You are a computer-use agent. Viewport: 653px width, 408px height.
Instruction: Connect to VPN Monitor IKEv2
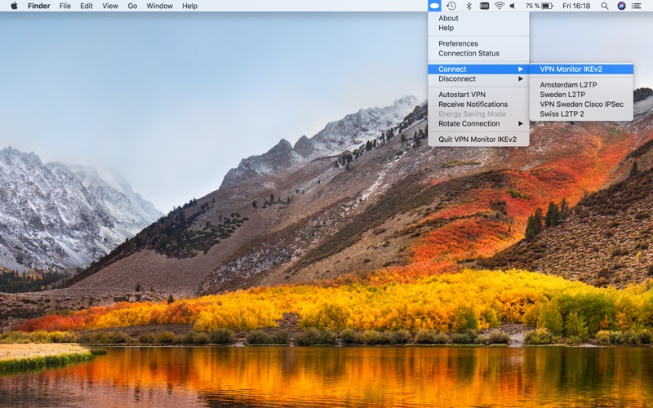[581, 69]
